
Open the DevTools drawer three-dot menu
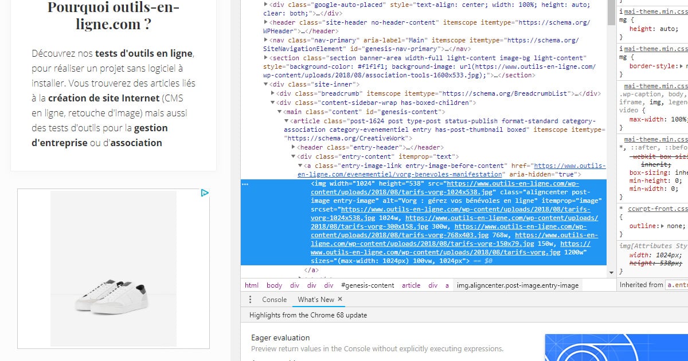(x=250, y=300)
